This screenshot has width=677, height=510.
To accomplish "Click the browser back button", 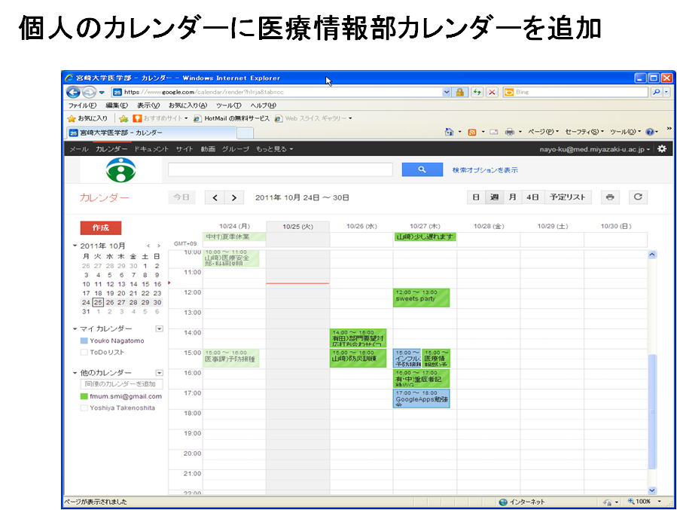I will pyautogui.click(x=73, y=92).
